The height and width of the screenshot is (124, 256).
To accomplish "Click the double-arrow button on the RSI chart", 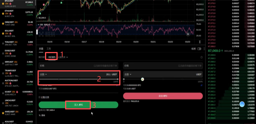I will coord(188,34).
